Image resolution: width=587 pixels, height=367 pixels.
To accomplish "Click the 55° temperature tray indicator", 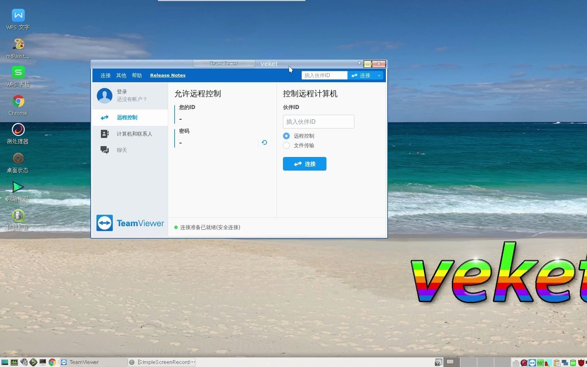I will (x=540, y=363).
